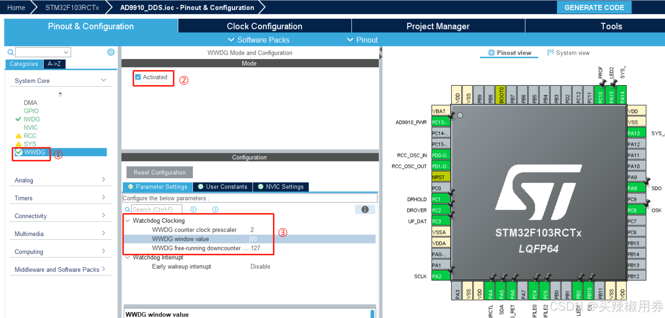Collapse the Watchdog Interrupt group
The width and height of the screenshot is (665, 318).
click(x=128, y=257)
